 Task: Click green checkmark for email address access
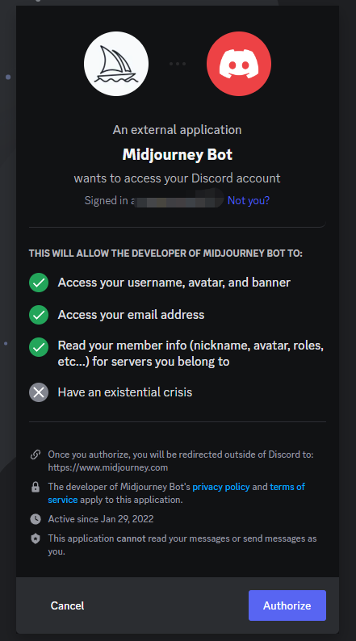tap(39, 315)
